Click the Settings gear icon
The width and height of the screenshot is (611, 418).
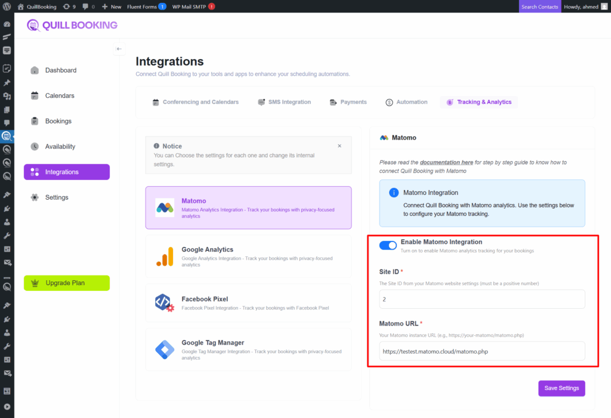[35, 197]
